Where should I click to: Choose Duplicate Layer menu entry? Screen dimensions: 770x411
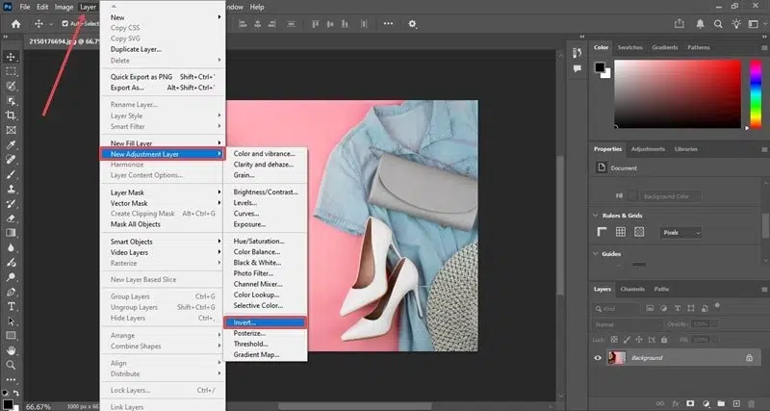136,49
